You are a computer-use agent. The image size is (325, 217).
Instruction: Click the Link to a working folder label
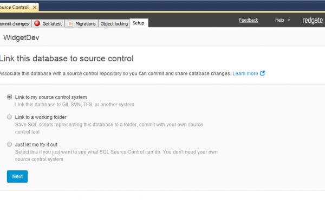coord(41,117)
